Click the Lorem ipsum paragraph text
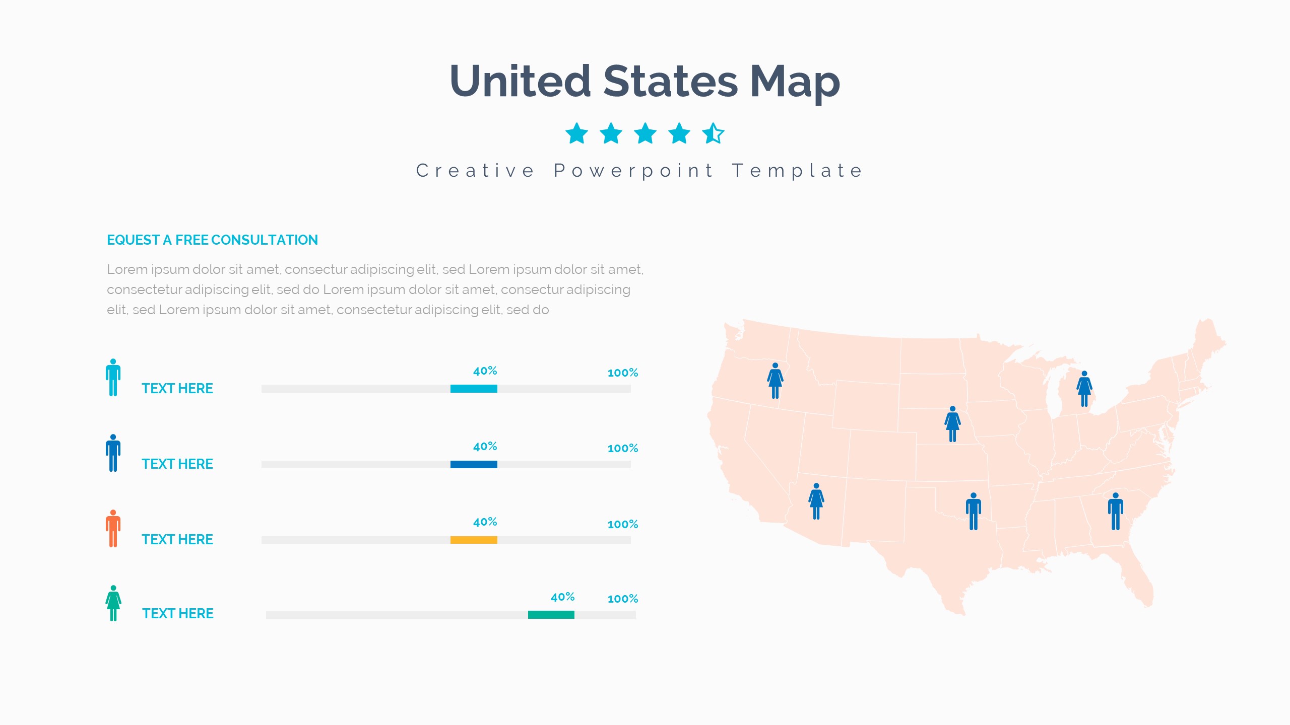 [375, 289]
